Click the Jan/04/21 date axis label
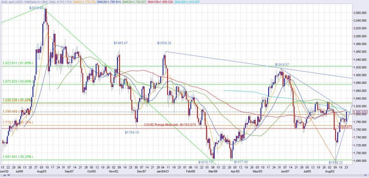Screen dimensions: 369x178 163,172
